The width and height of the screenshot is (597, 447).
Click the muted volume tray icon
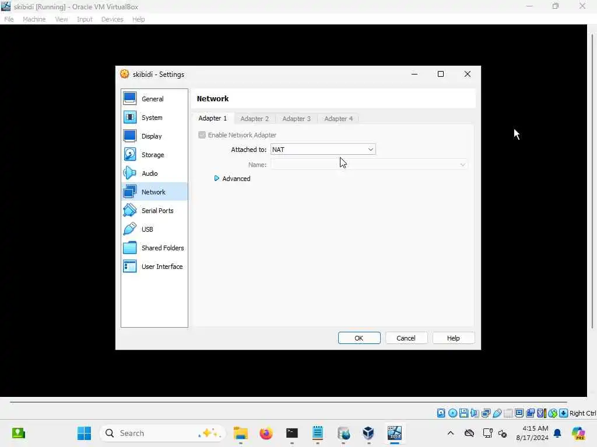click(502, 433)
